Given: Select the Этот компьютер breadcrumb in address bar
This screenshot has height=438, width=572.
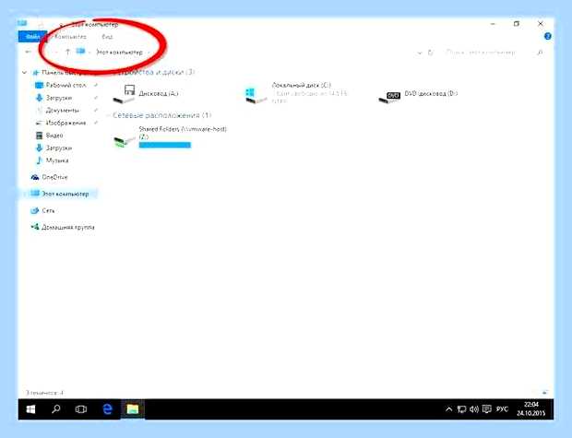Looking at the screenshot, I should pyautogui.click(x=119, y=53).
